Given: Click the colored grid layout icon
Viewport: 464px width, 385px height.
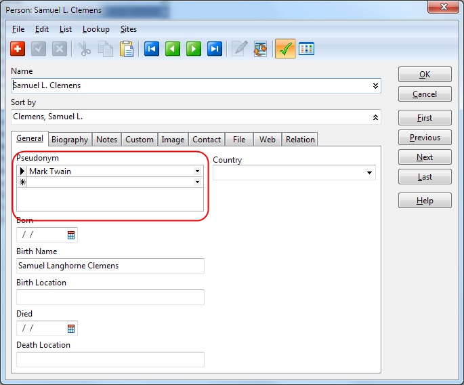Looking at the screenshot, I should pos(306,49).
